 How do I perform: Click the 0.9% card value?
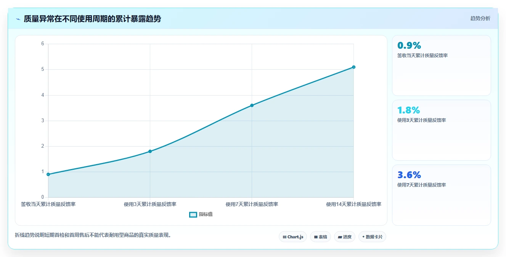pos(409,46)
